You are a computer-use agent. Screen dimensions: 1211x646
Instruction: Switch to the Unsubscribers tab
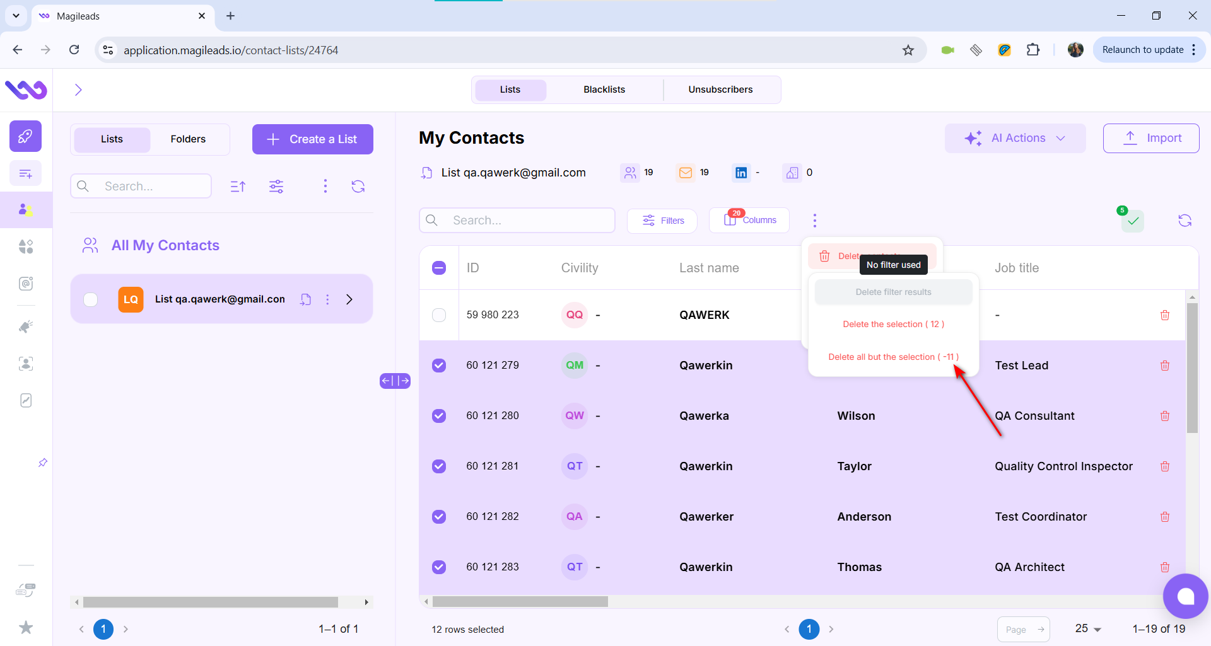point(720,89)
